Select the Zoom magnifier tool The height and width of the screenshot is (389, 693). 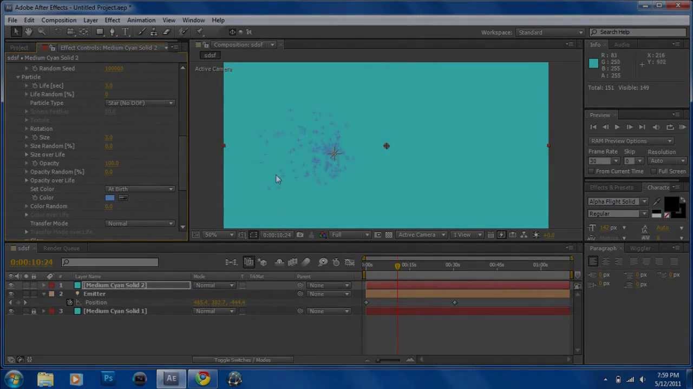42,32
